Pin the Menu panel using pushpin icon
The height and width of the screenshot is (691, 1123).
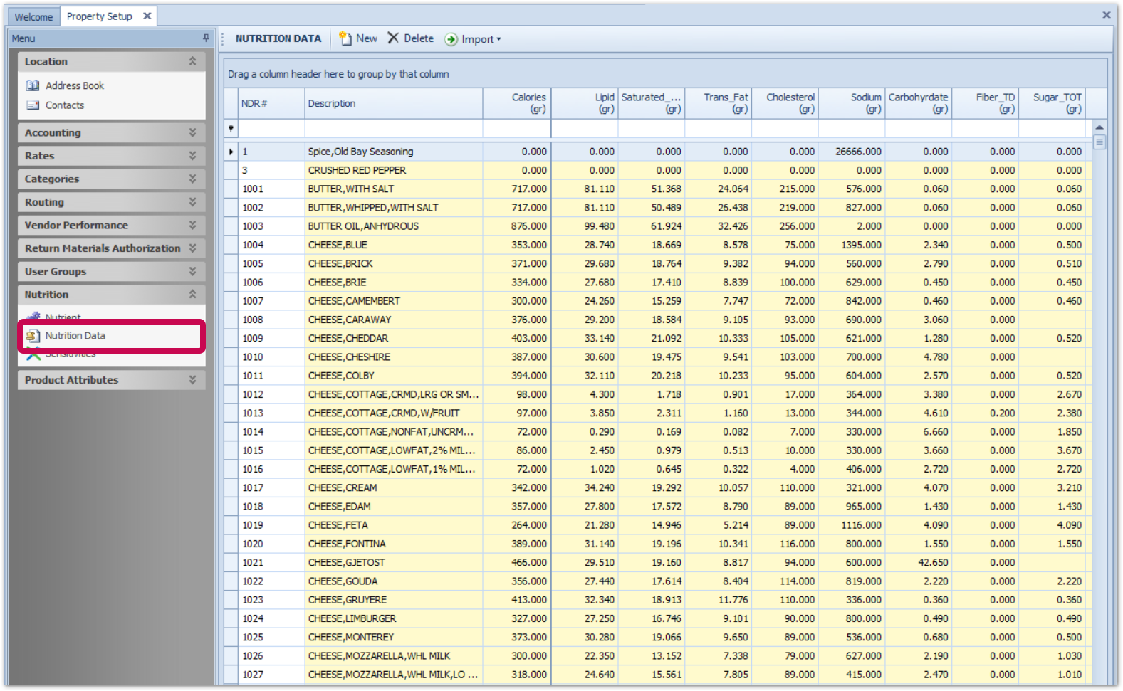coord(206,38)
